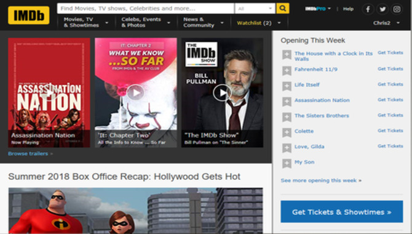
Task: Open IMDb Twitter page icon
Action: point(382,9)
